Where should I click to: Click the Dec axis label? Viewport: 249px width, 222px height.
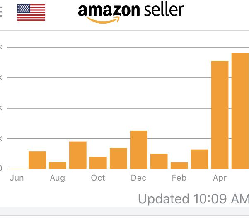138,178
